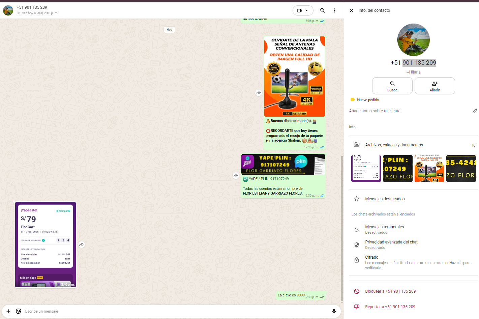Open the video call dropdown

point(303,10)
